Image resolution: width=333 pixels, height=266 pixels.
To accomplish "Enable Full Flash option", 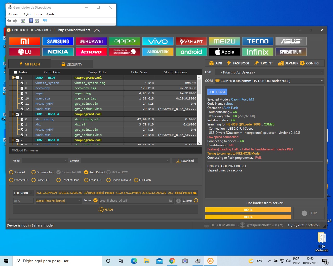I will 142,180.
